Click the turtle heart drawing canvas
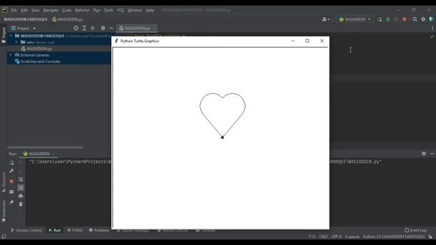Viewport: 436px width, 245px height. click(221, 138)
